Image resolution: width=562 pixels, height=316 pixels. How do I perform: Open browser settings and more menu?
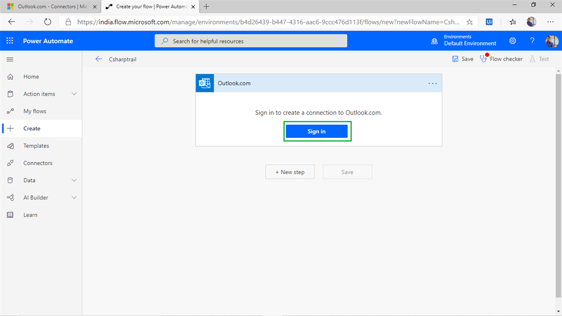tap(550, 22)
